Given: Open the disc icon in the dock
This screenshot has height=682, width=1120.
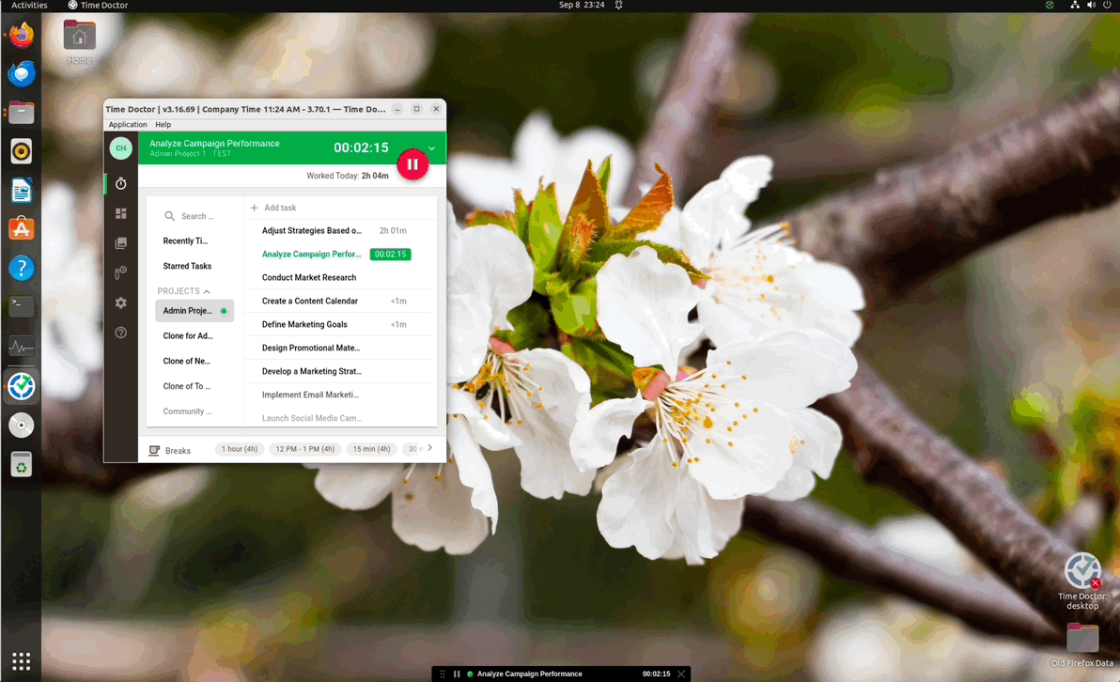Looking at the screenshot, I should (x=22, y=426).
